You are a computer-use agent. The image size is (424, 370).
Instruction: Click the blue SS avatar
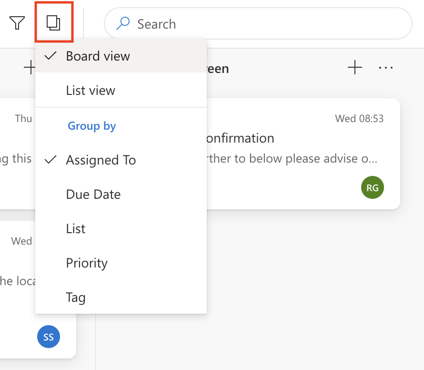pos(49,337)
